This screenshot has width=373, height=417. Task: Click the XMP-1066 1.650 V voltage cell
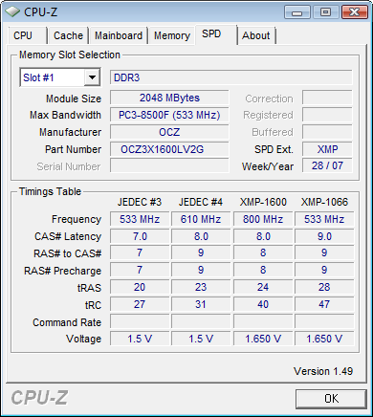tap(324, 339)
